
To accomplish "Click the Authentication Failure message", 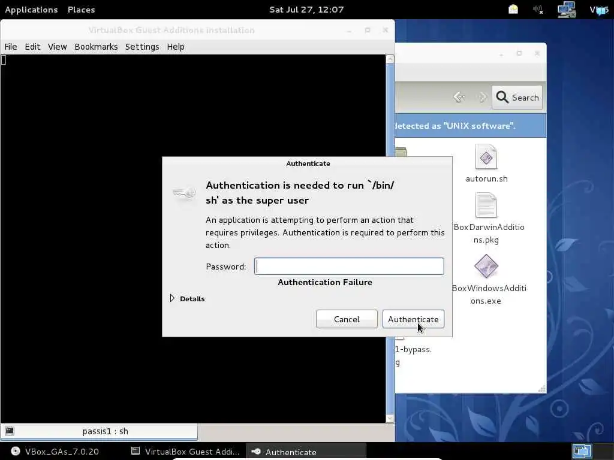I will pos(325,282).
